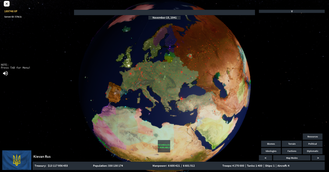Switch to Diplomatic map mode
329x172 pixels.
312,151
